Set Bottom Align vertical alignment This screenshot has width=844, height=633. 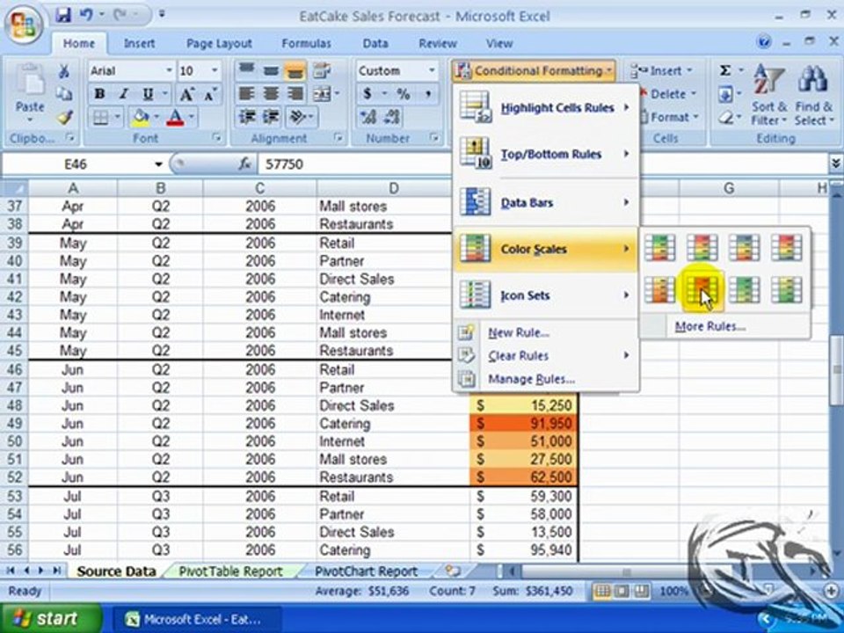(x=295, y=70)
